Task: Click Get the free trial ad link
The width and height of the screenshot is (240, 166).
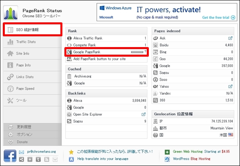Action: coord(218,18)
